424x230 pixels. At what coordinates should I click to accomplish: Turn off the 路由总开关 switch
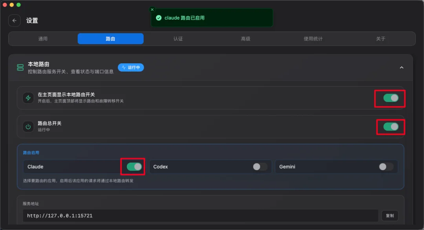coord(391,127)
